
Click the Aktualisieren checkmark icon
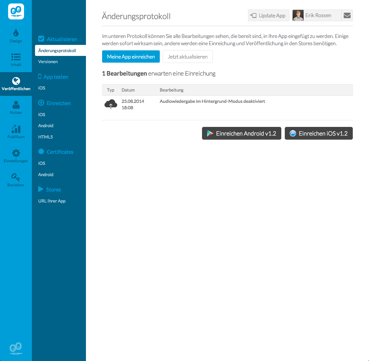[x=41, y=39]
